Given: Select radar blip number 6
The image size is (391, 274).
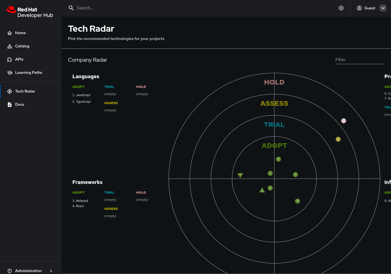Looking at the screenshot, I should (338, 139).
